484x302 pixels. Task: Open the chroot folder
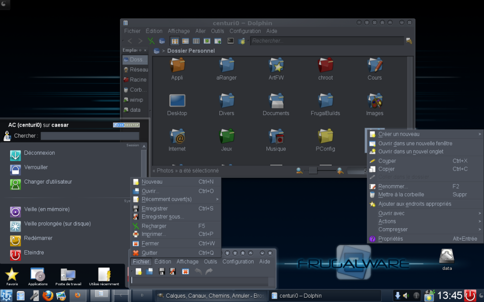click(326, 70)
